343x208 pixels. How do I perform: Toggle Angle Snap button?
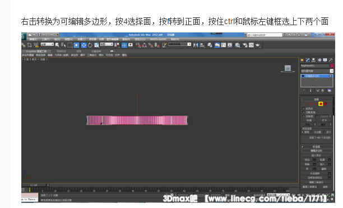click(x=144, y=45)
